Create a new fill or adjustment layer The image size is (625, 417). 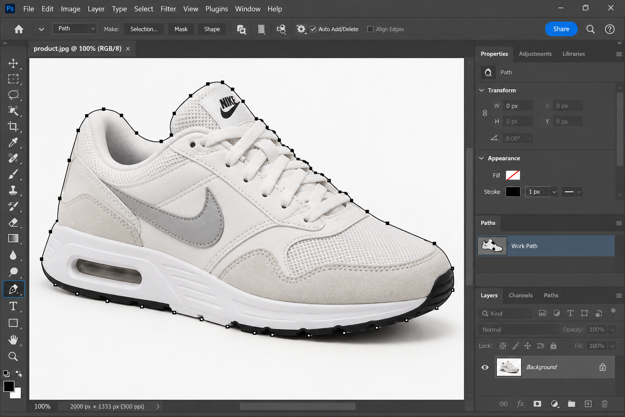[x=555, y=404]
